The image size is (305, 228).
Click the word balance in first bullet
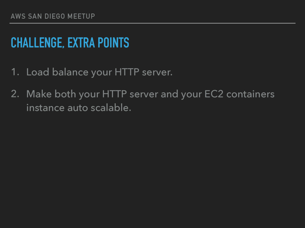[x=70, y=72]
